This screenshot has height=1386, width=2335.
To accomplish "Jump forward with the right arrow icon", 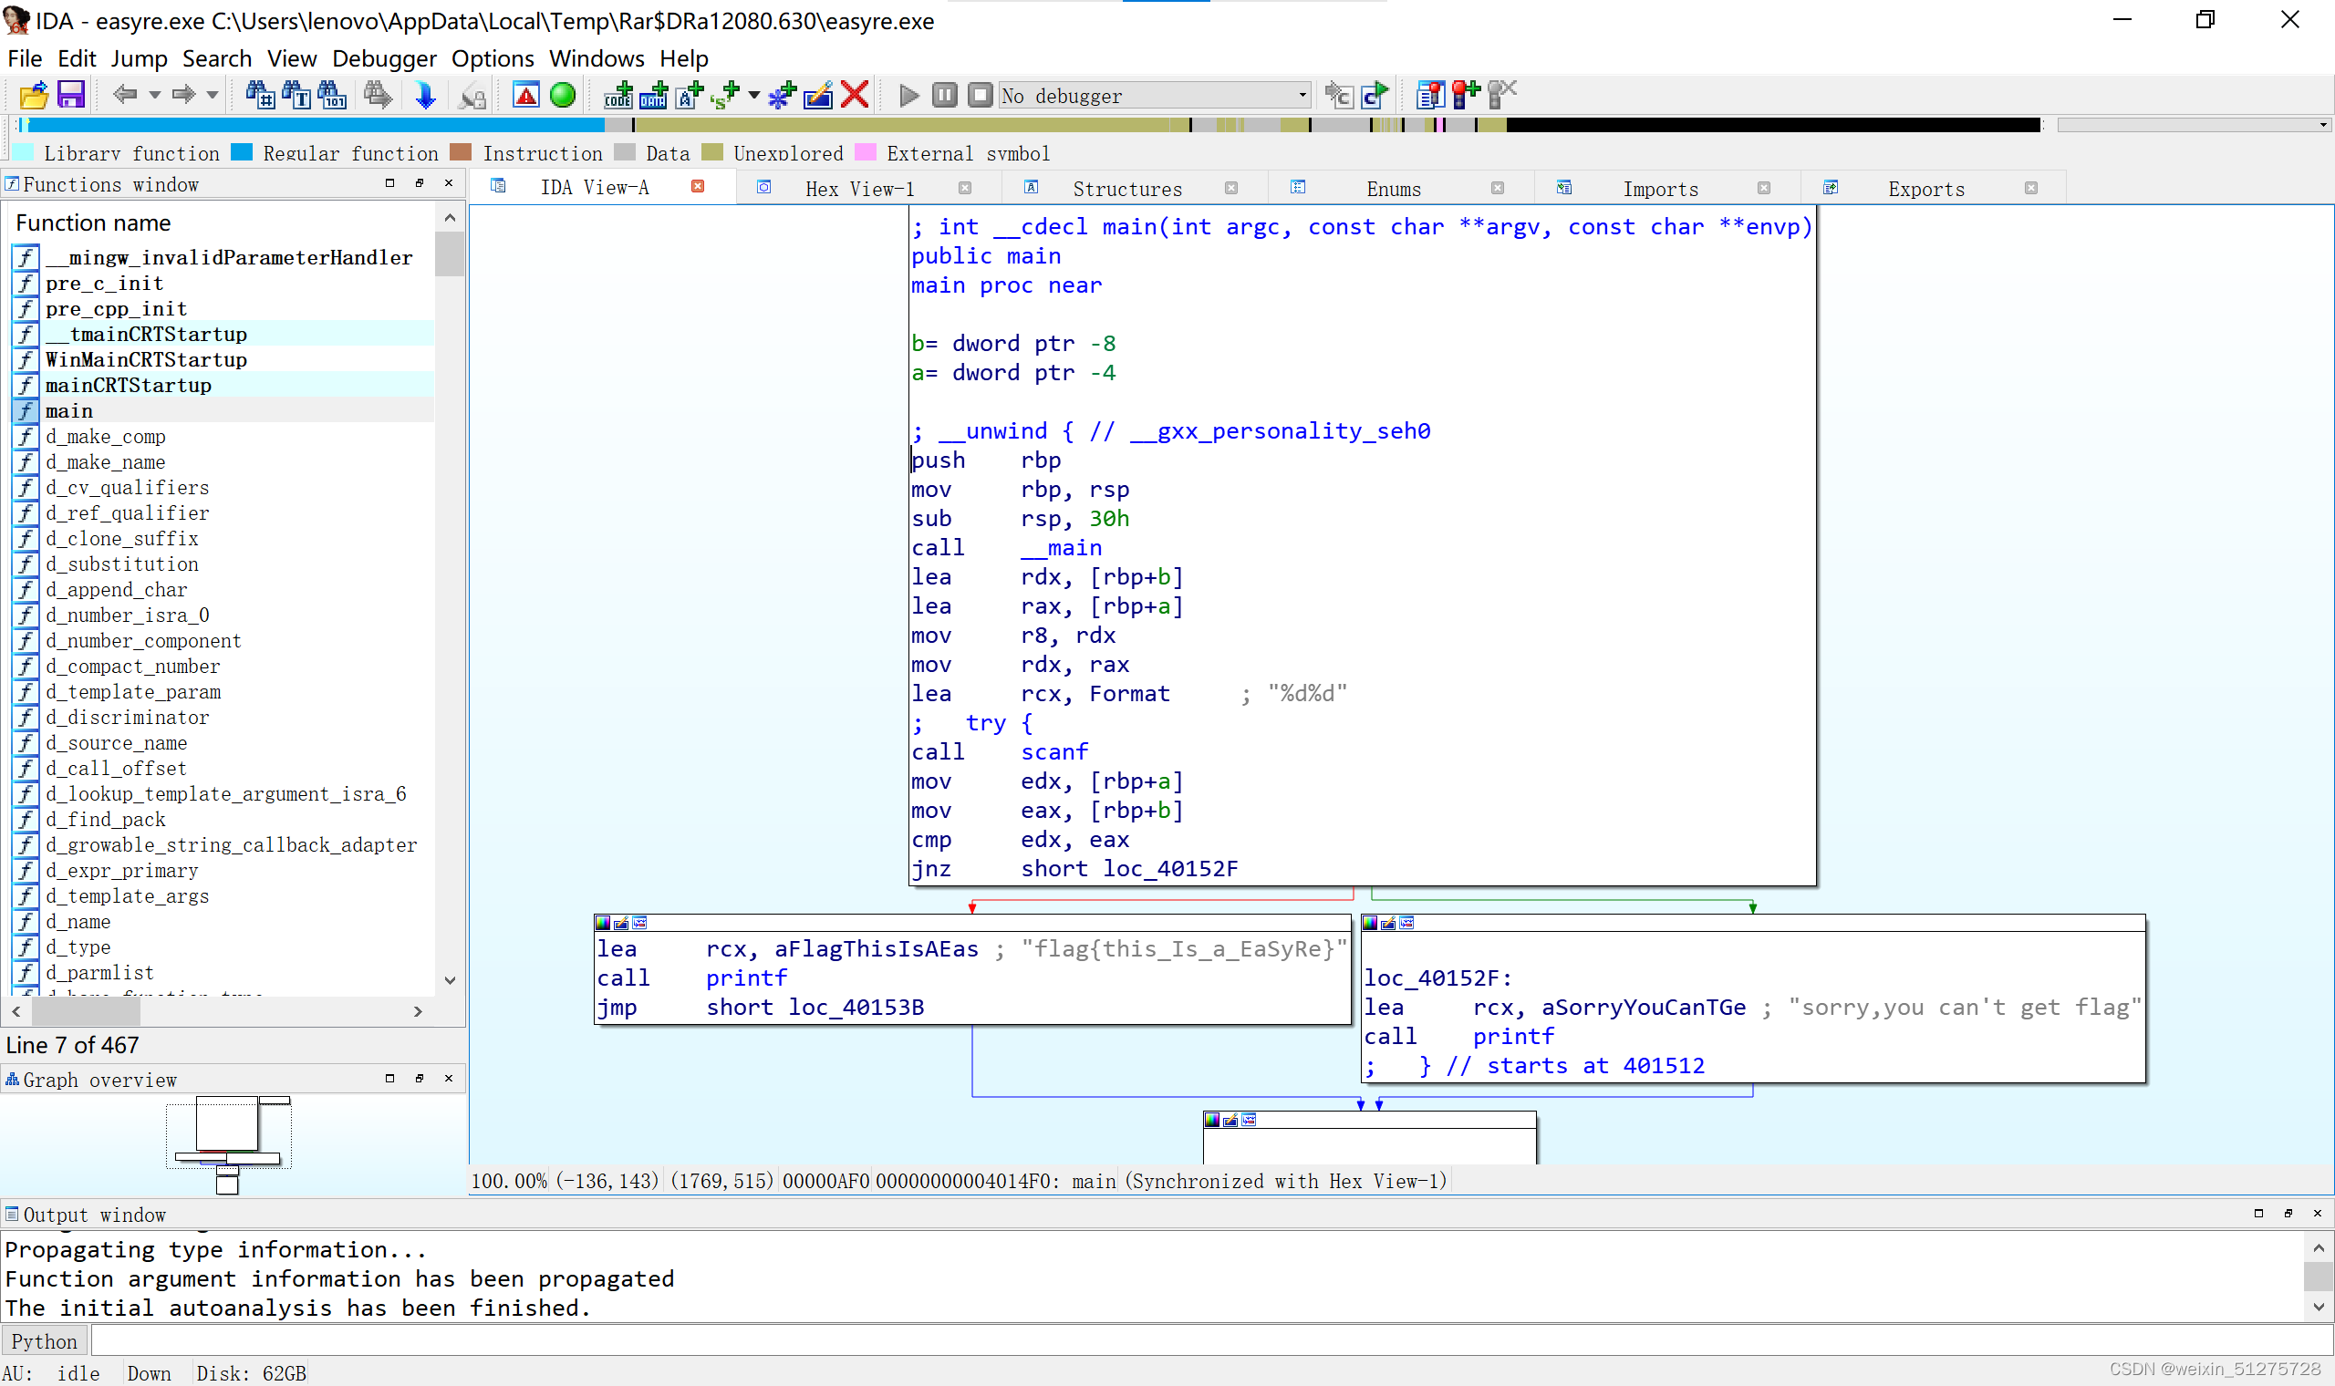I will (x=183, y=94).
